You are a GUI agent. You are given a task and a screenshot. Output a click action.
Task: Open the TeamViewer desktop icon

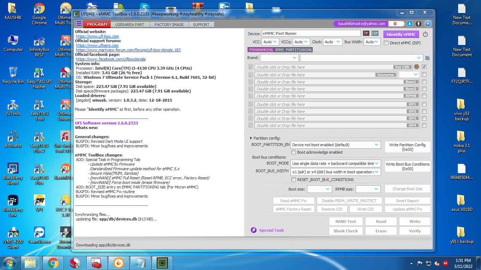[x=39, y=235]
